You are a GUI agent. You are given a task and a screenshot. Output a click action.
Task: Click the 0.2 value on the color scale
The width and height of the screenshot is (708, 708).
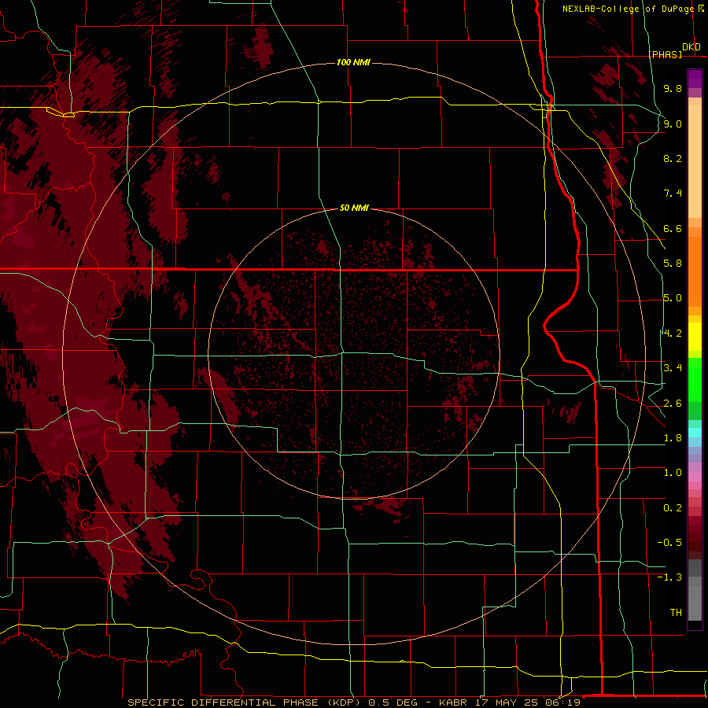coord(673,508)
